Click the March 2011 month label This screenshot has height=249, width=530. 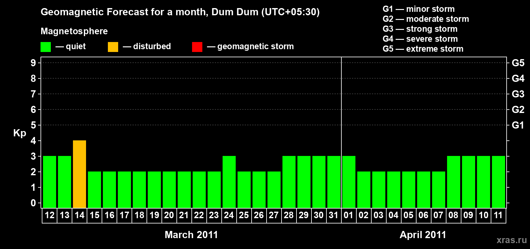tap(191, 235)
